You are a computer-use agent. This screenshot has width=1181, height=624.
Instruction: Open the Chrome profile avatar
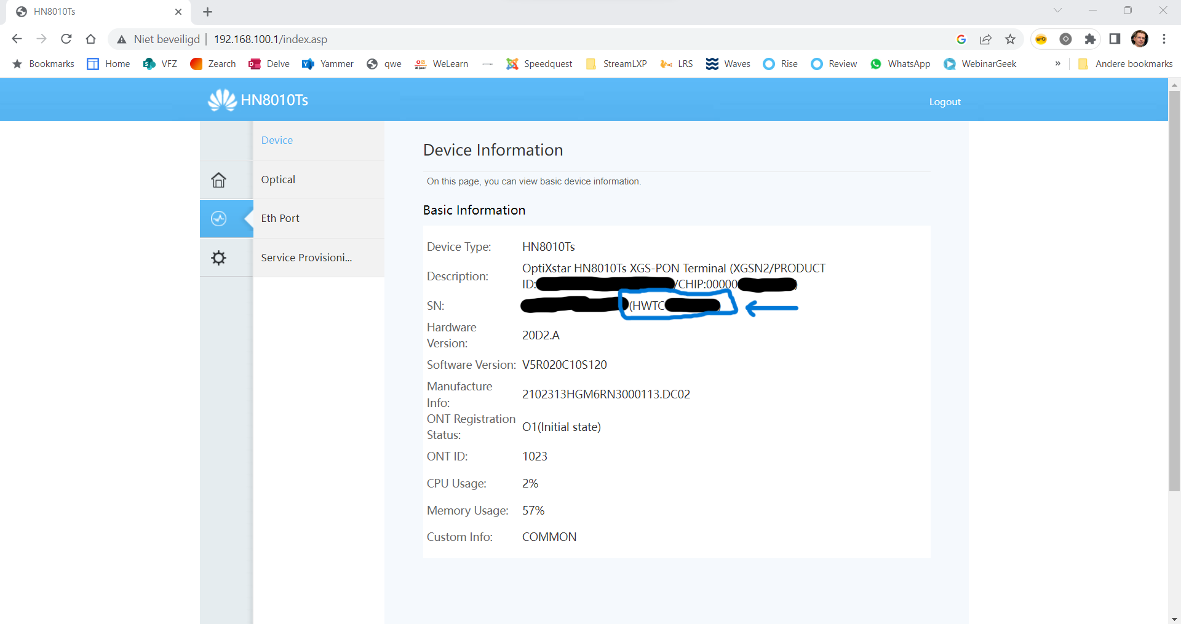click(x=1140, y=39)
